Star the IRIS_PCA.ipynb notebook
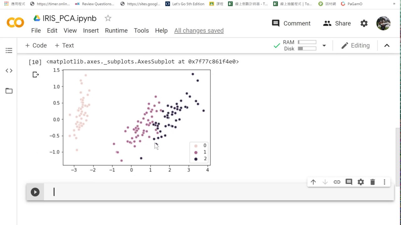The image size is (401, 225). point(108,18)
